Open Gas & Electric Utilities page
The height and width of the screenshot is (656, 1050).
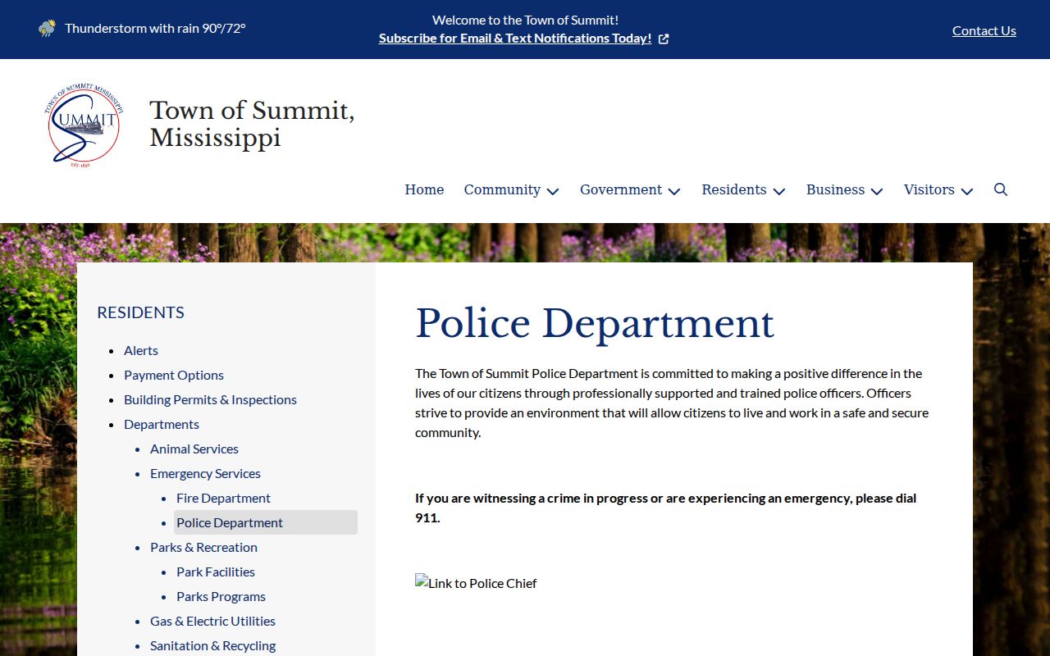pyautogui.click(x=212, y=621)
